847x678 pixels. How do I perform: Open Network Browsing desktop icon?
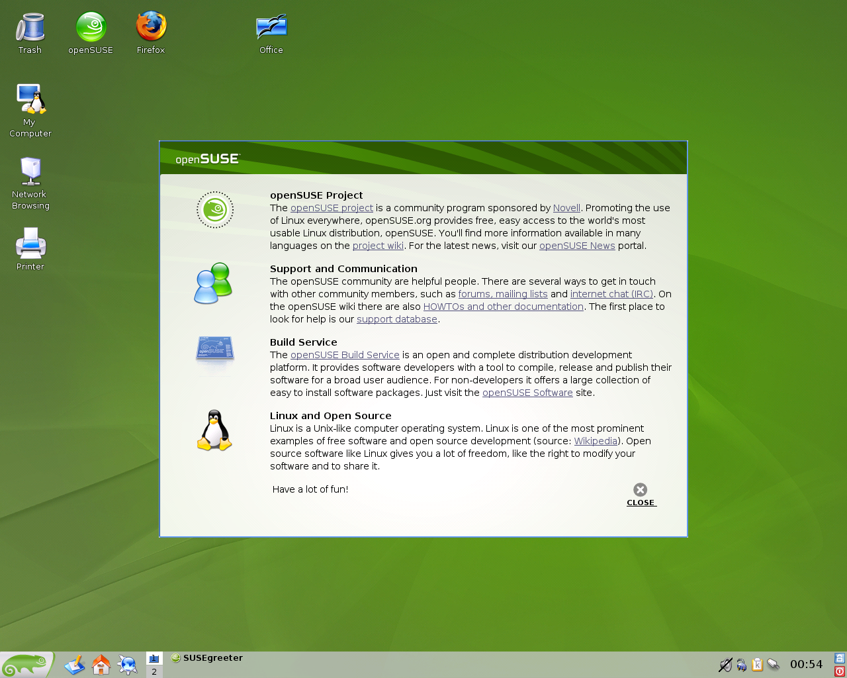click(30, 183)
